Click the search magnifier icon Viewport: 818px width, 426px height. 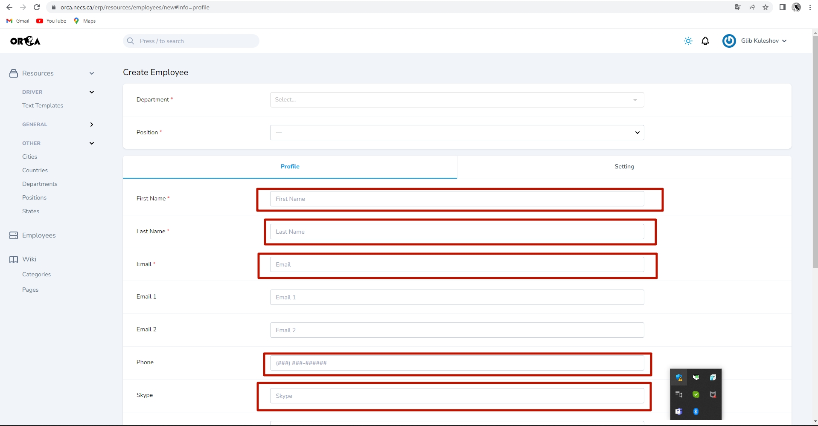(x=131, y=41)
